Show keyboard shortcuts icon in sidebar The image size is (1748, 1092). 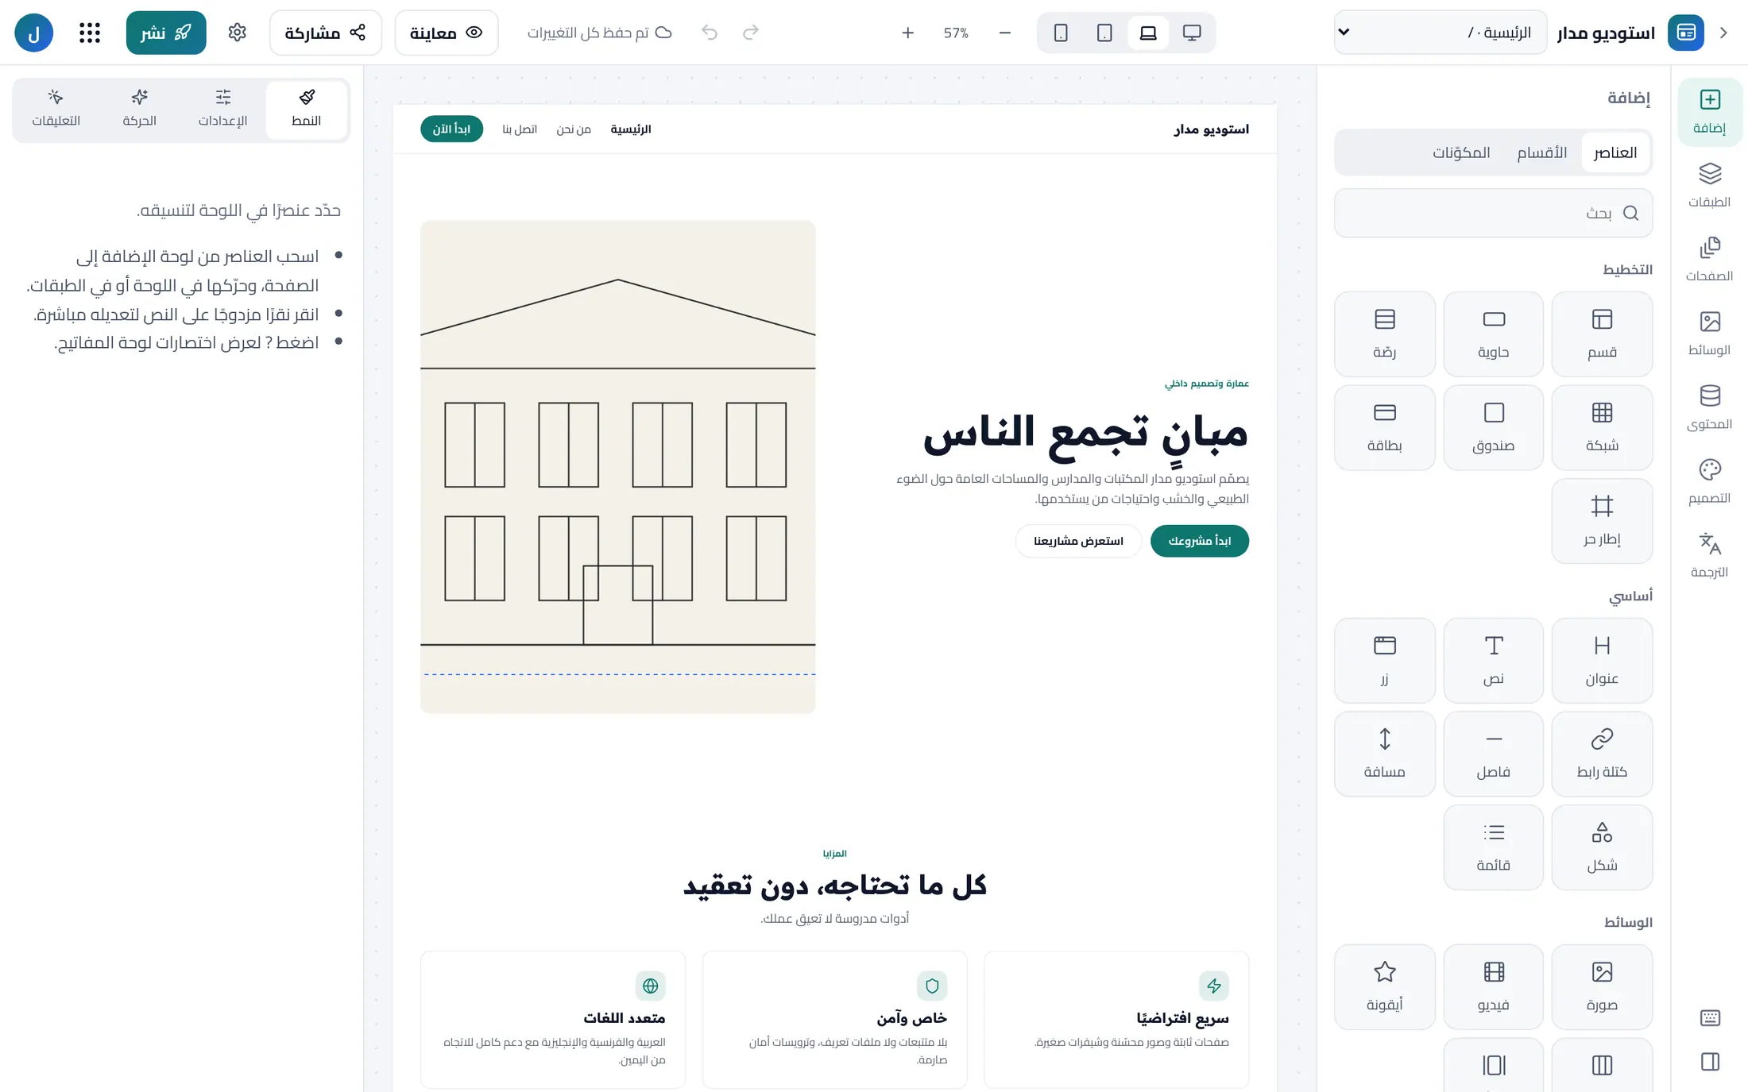[1710, 1017]
